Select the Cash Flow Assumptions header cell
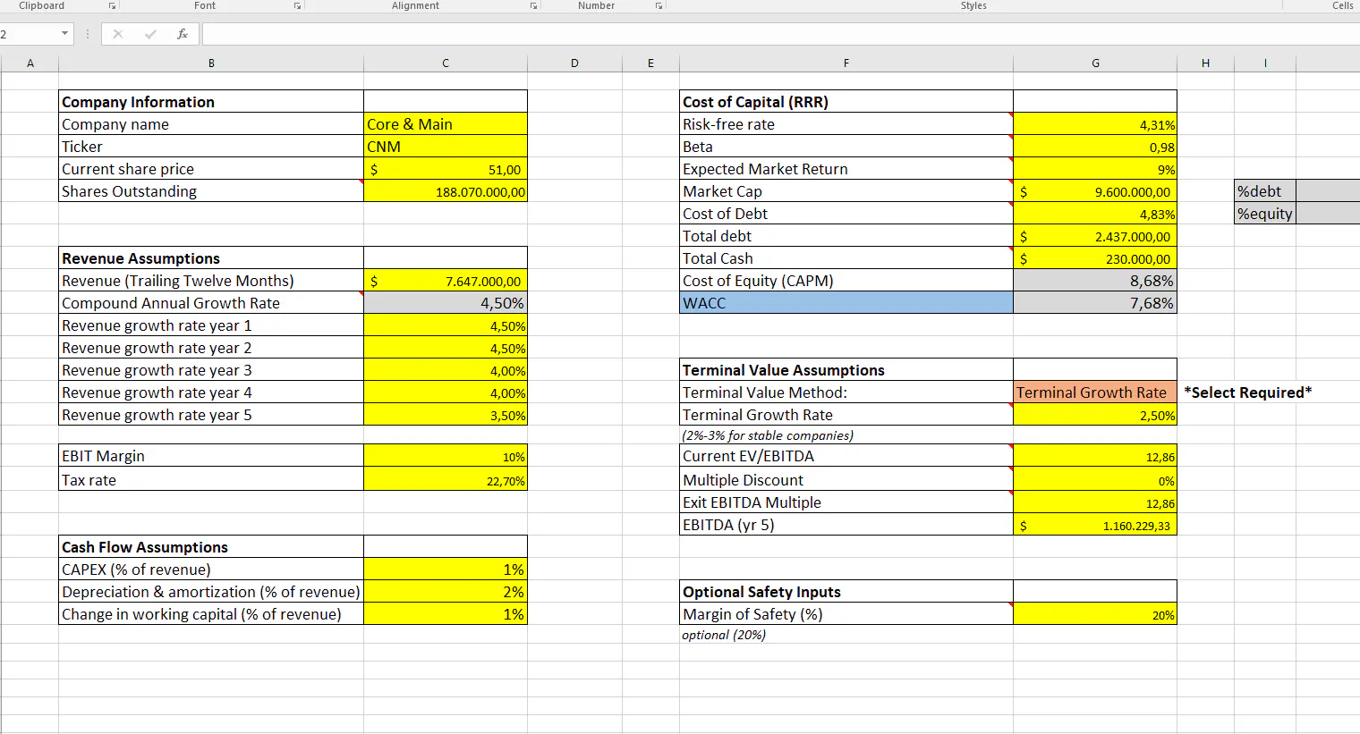 tap(211, 547)
